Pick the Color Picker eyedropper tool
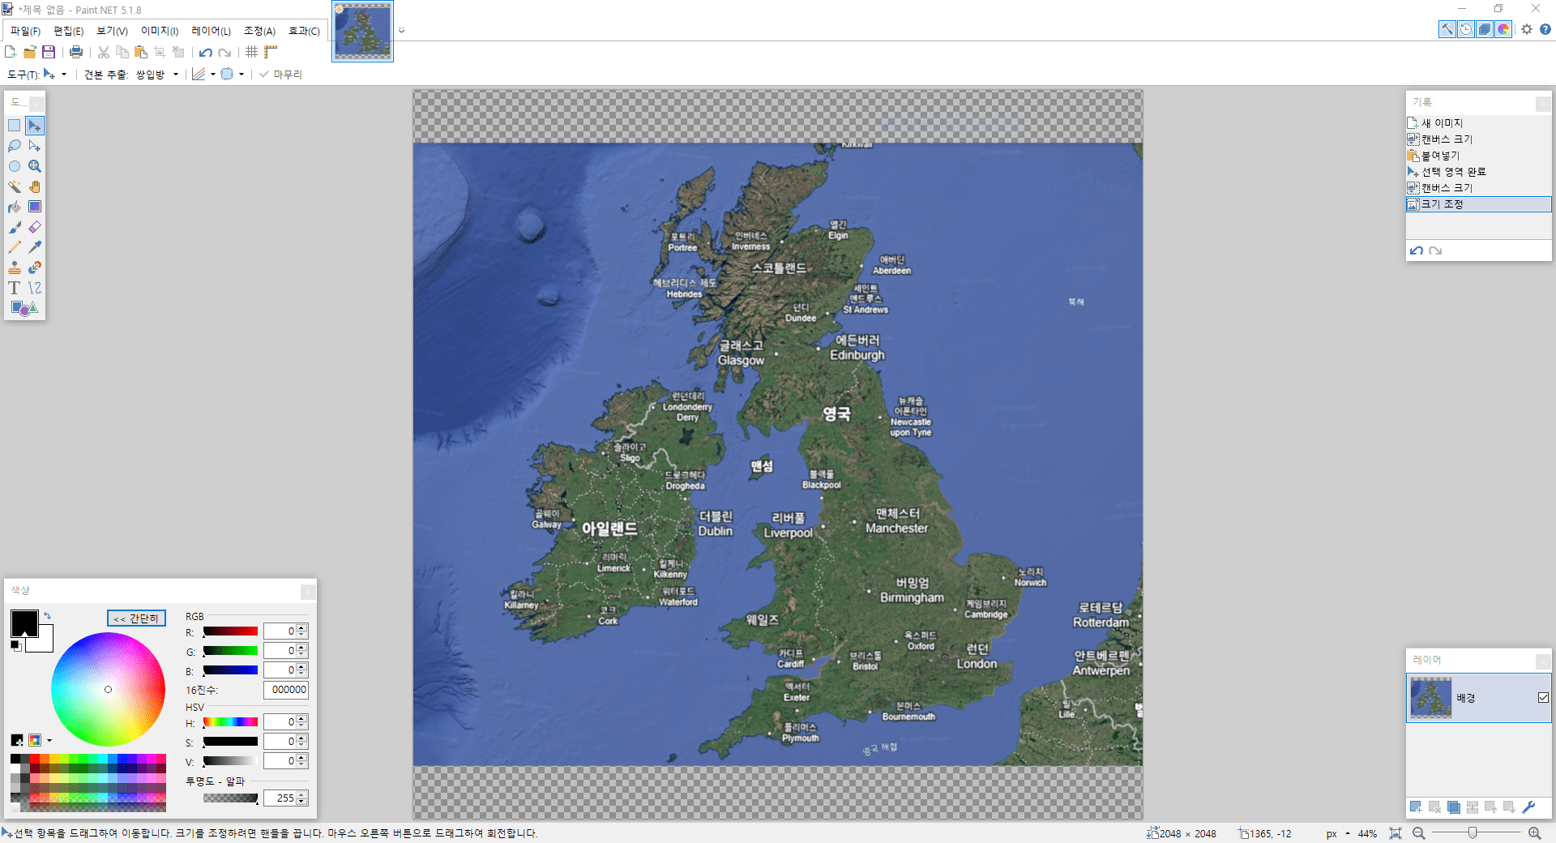Screen dimensions: 1556x843 pyautogui.click(x=35, y=247)
